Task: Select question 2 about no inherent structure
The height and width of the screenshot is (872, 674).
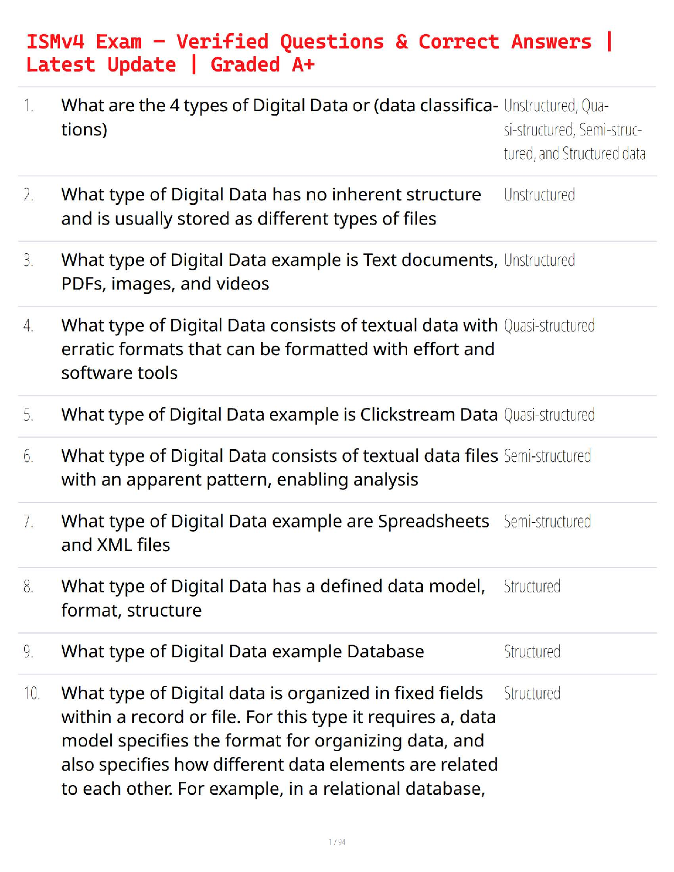Action: [x=271, y=206]
